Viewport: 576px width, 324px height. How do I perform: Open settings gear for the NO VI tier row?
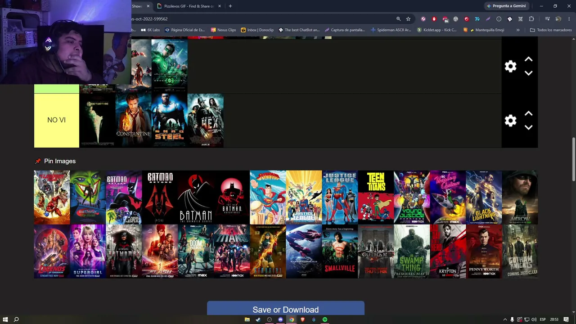pos(510,121)
